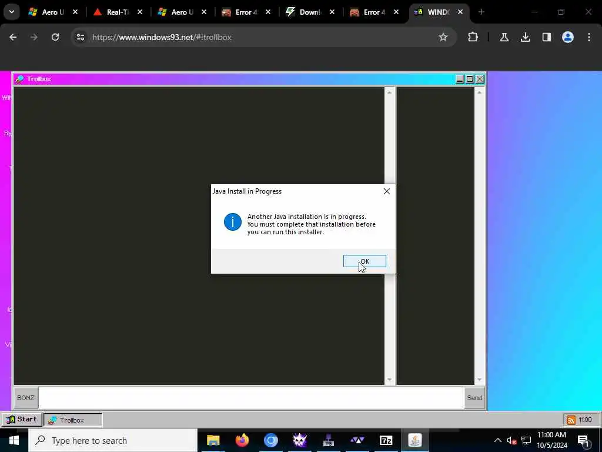This screenshot has width=602, height=452.
Task: Close the Downl browser tab
Action: 332,12
